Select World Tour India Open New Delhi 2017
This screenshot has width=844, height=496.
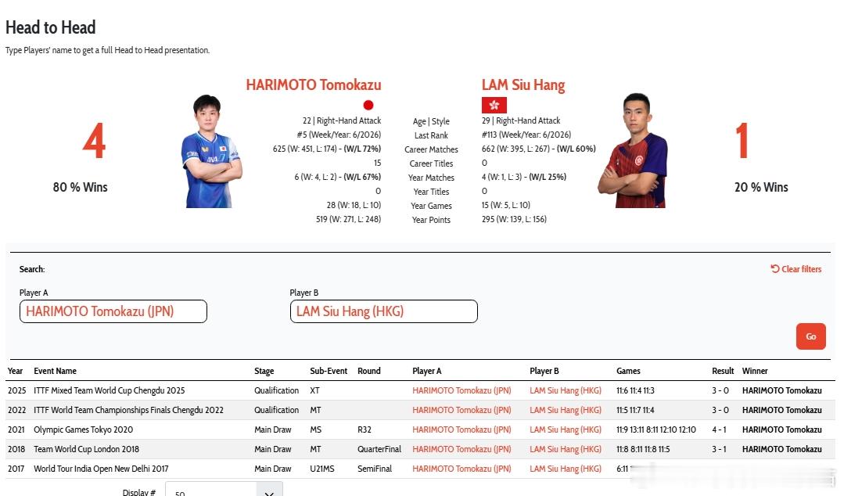click(x=101, y=469)
